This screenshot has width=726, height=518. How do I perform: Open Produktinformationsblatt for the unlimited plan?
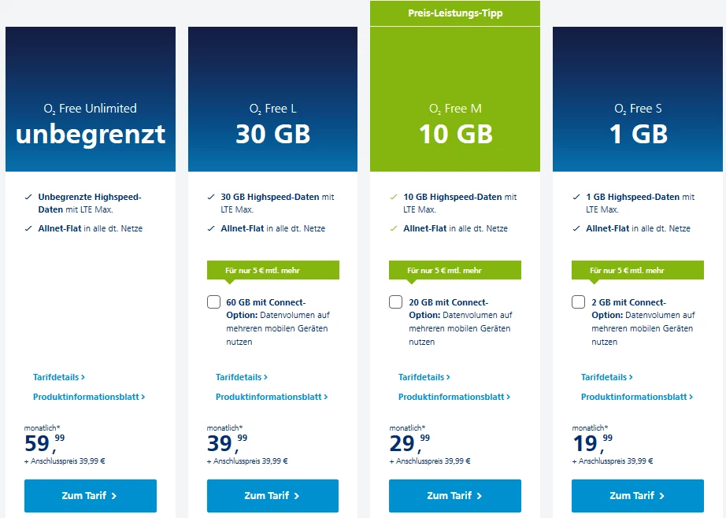tap(89, 397)
